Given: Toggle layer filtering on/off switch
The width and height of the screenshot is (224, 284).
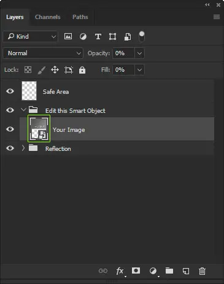Looking at the screenshot, I should [x=142, y=37].
